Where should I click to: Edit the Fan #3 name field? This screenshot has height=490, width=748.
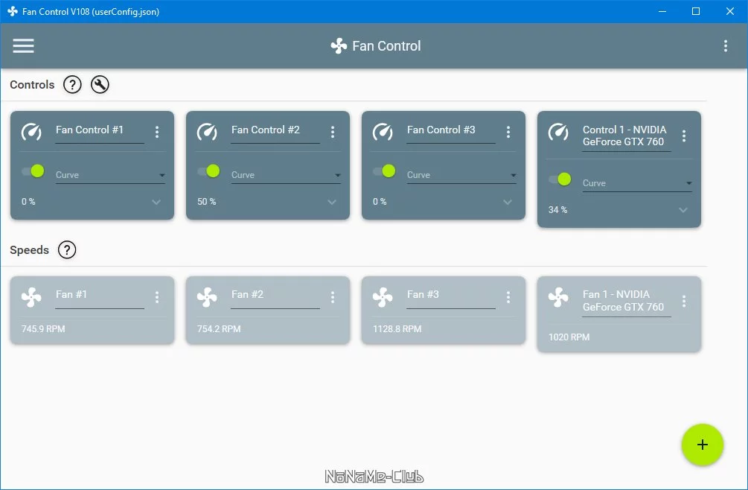click(451, 297)
